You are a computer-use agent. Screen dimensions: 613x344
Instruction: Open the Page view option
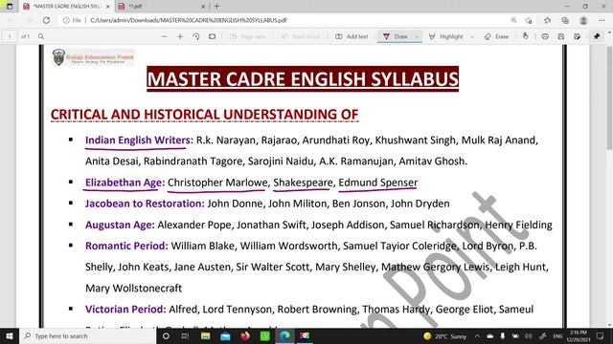pos(247,36)
